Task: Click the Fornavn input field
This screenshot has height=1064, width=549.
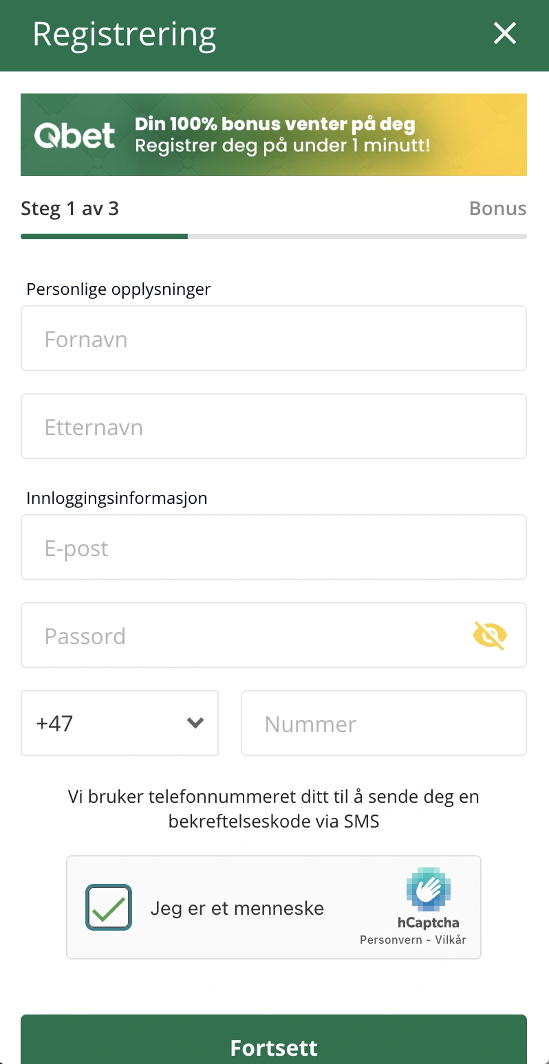Action: 274,338
